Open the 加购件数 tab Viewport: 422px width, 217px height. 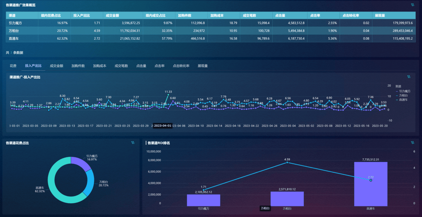pos(78,66)
